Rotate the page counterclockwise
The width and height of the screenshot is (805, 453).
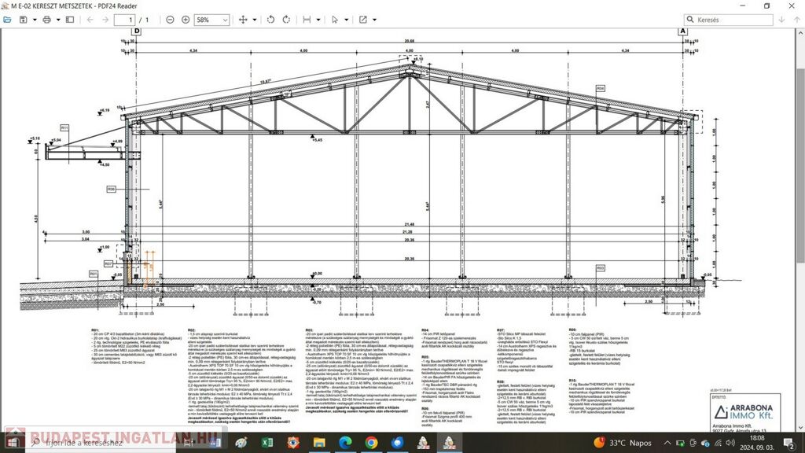point(271,20)
